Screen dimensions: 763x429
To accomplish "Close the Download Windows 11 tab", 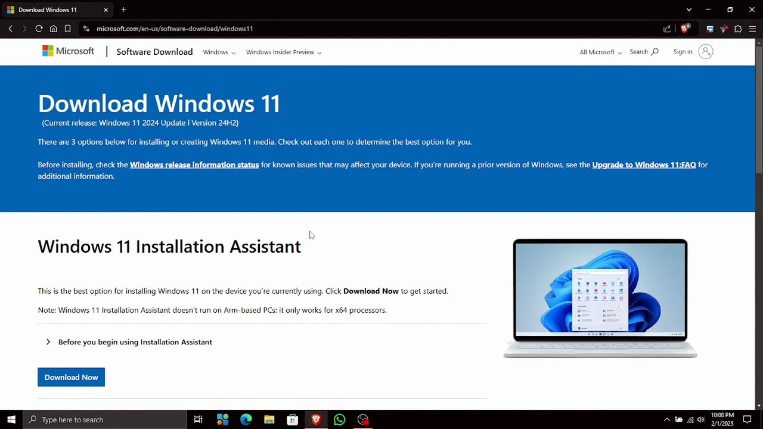I will [x=106, y=10].
